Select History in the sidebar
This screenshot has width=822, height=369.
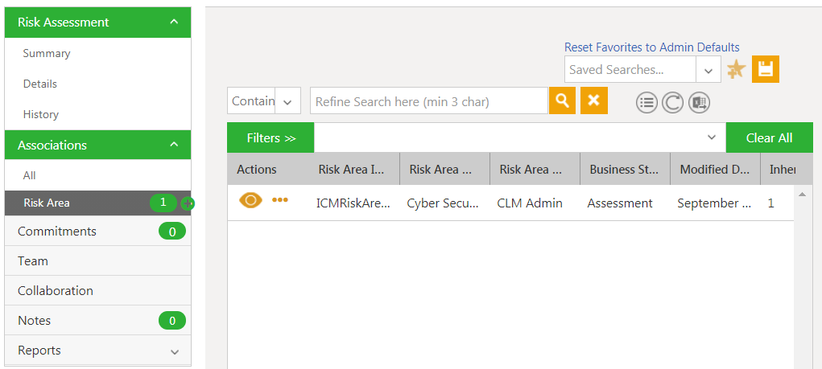[41, 115]
